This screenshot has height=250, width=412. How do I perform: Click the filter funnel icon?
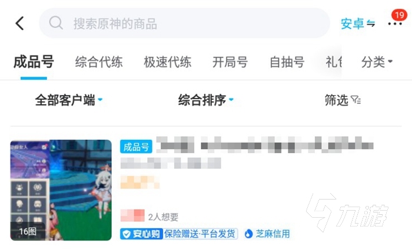[355, 100]
